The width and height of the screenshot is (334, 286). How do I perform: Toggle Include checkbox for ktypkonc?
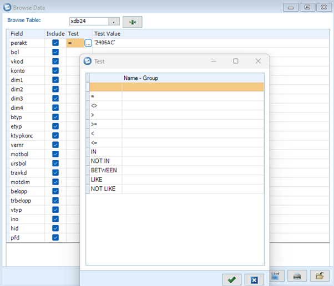tap(55, 136)
